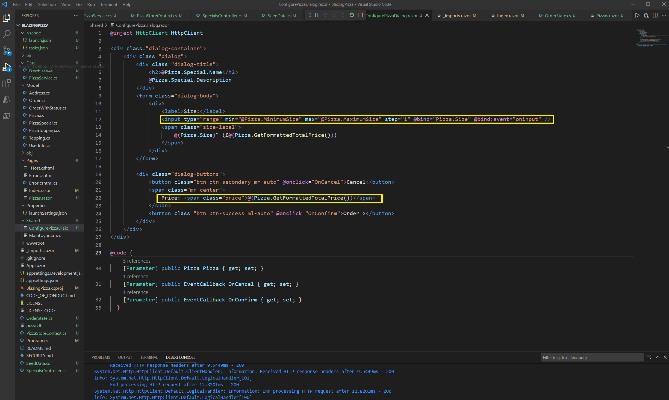The width and height of the screenshot is (669, 400).
Task: Close the bottom panel
Action: point(665,357)
